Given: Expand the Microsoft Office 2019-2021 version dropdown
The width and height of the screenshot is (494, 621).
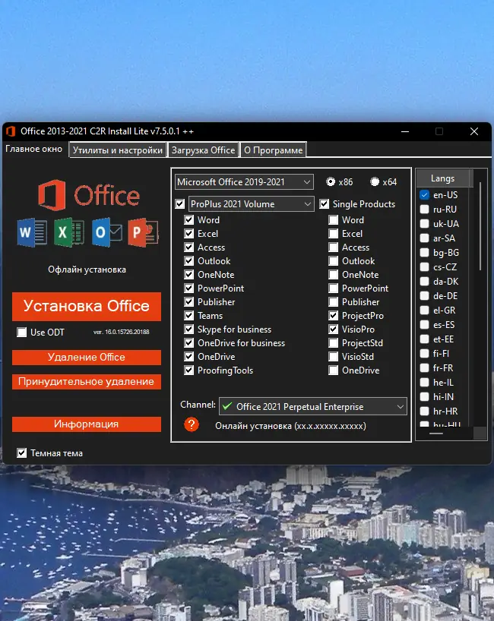Looking at the screenshot, I should click(x=244, y=181).
